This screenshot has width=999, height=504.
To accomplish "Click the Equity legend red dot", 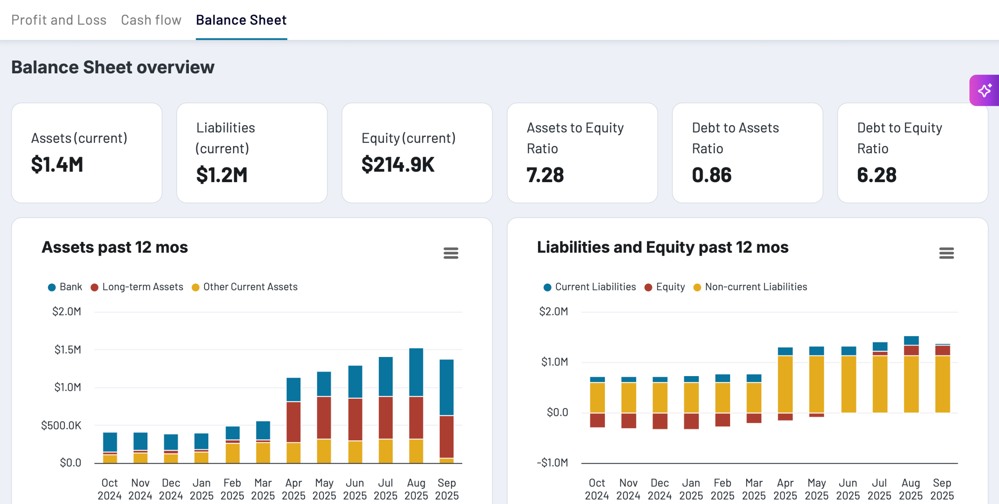I will click(648, 287).
